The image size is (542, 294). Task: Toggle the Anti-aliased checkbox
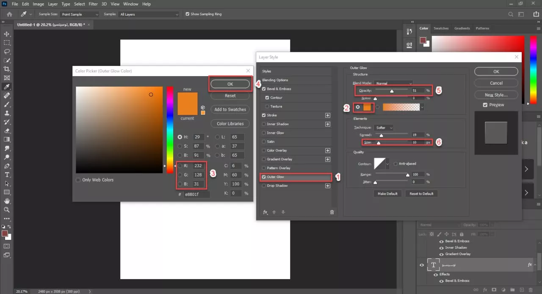395,164
